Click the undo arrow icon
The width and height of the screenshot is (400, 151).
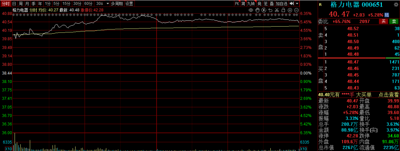pyautogui.click(x=270, y=10)
